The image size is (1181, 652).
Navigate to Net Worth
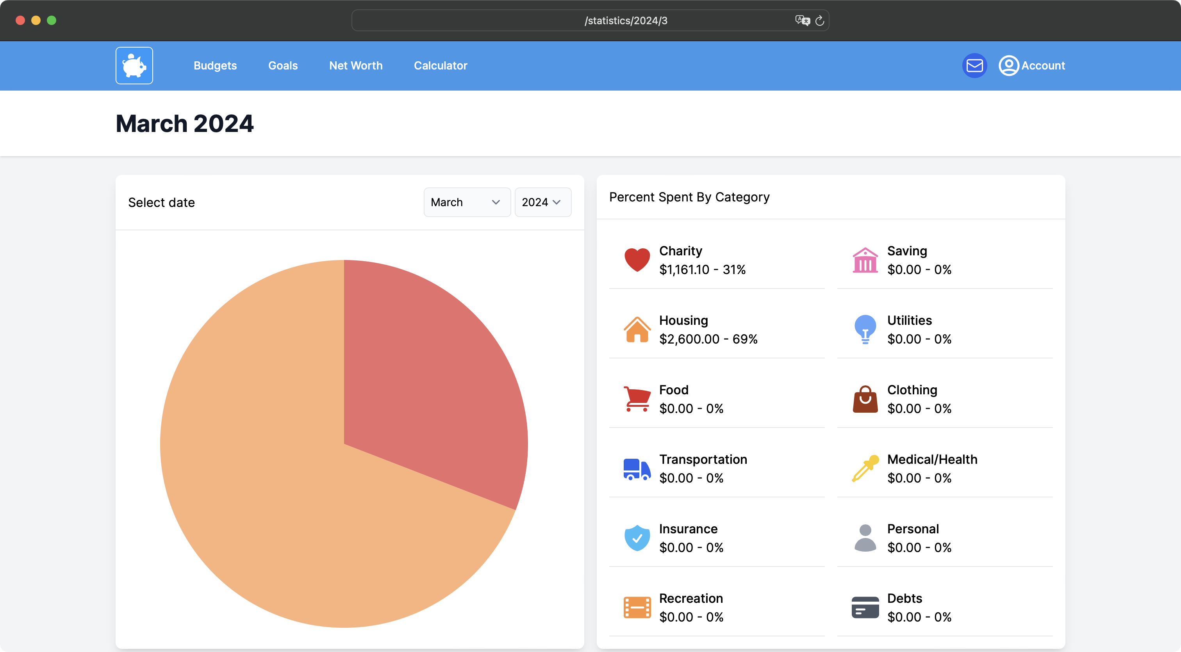(355, 66)
